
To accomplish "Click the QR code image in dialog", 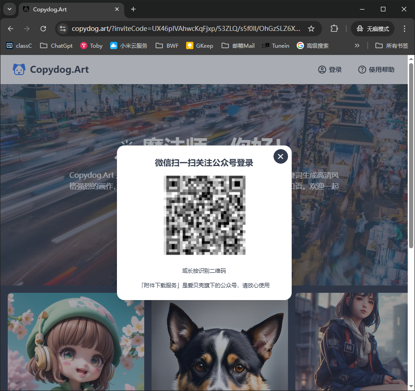I will point(205,215).
